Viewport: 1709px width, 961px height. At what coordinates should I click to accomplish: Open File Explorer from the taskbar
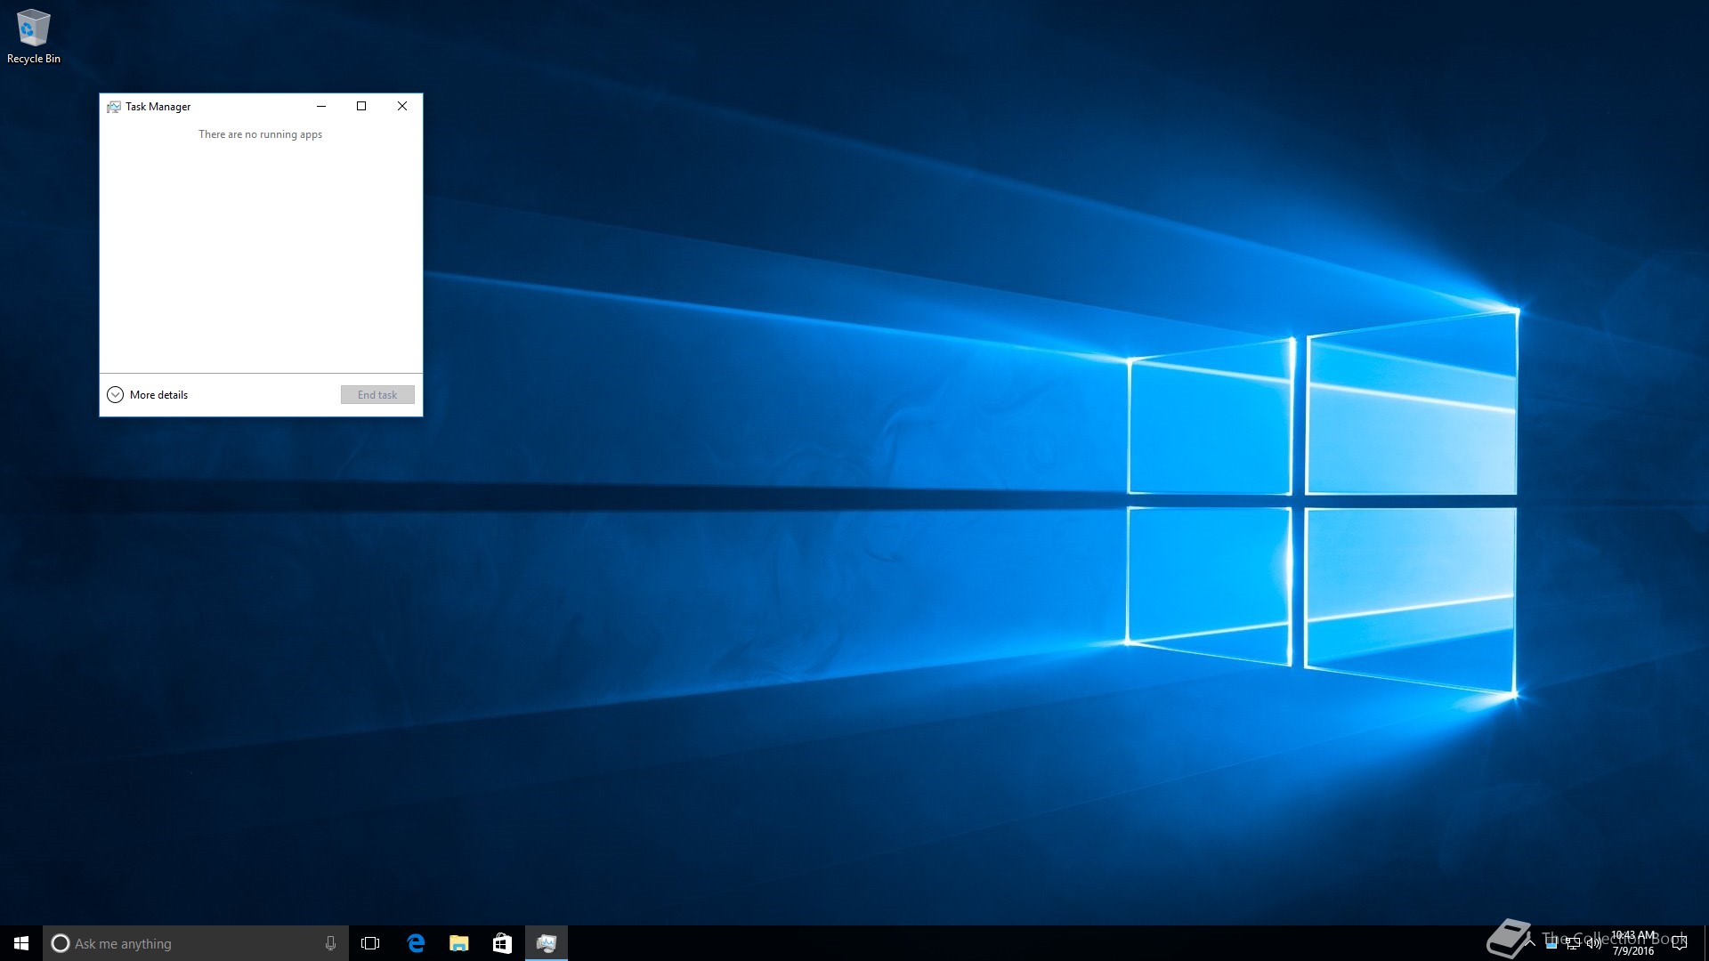pos(459,943)
